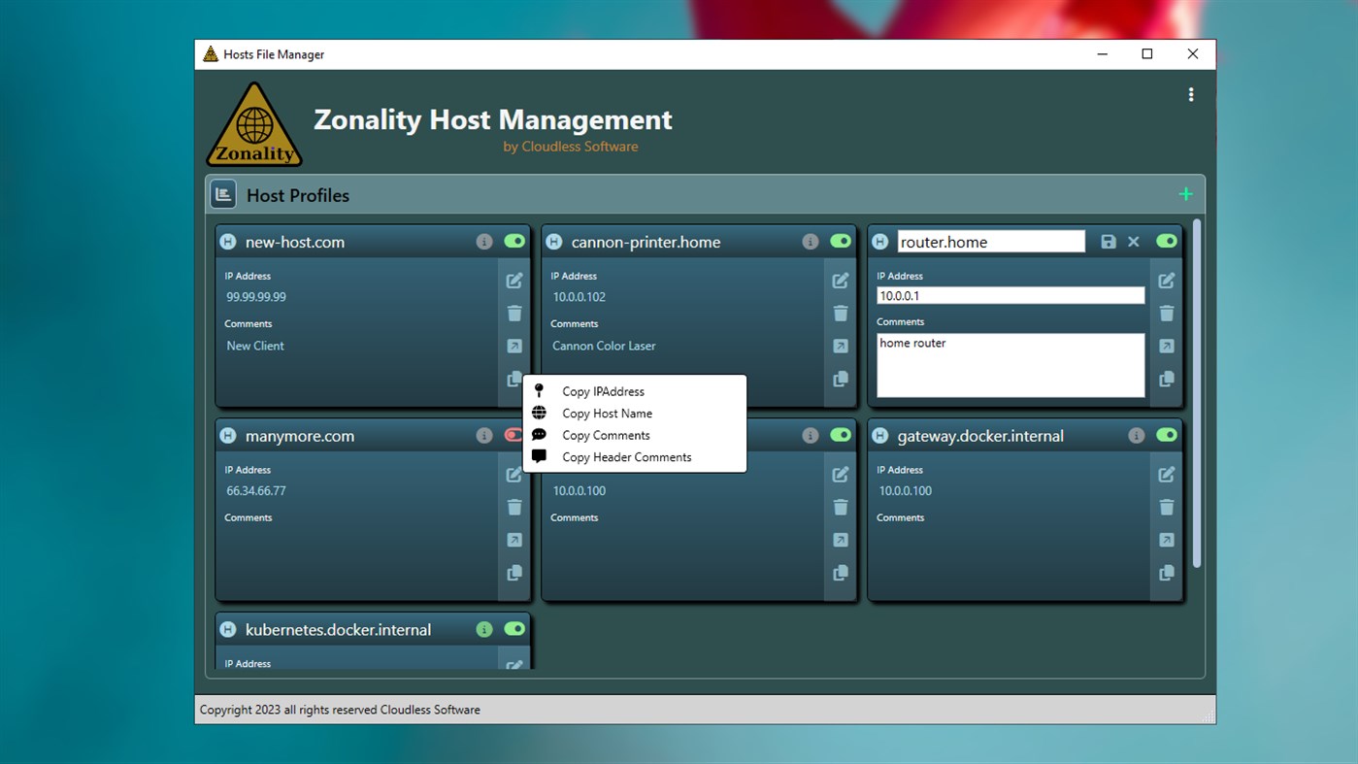Enable the manymore.com switch
The height and width of the screenshot is (764, 1358).
[514, 435]
